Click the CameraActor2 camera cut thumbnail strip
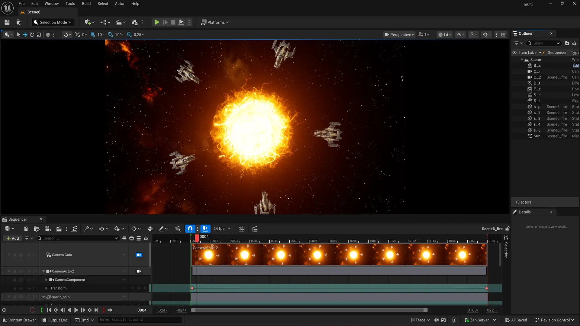The image size is (580, 326). (x=339, y=255)
